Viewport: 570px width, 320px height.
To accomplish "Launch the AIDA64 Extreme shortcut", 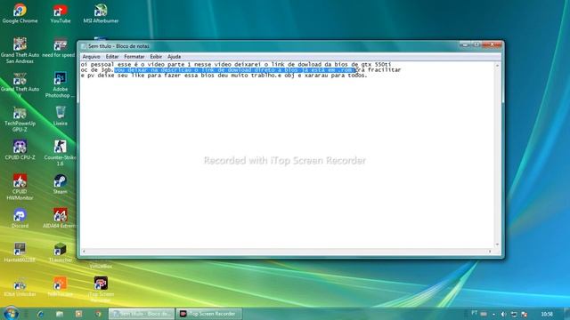I will tap(60, 218).
